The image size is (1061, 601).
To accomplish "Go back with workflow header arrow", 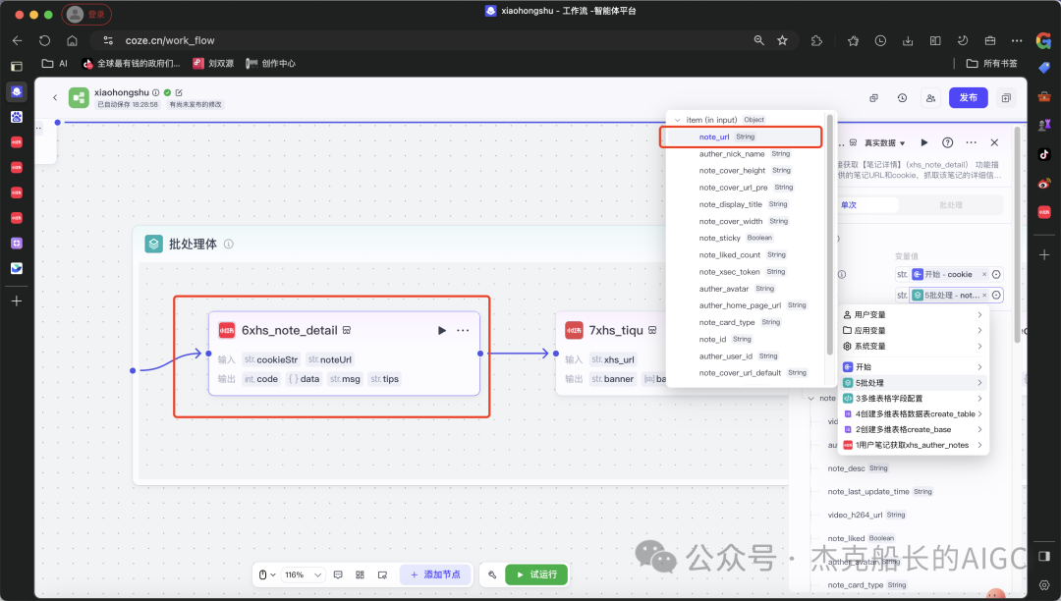I will tap(55, 98).
